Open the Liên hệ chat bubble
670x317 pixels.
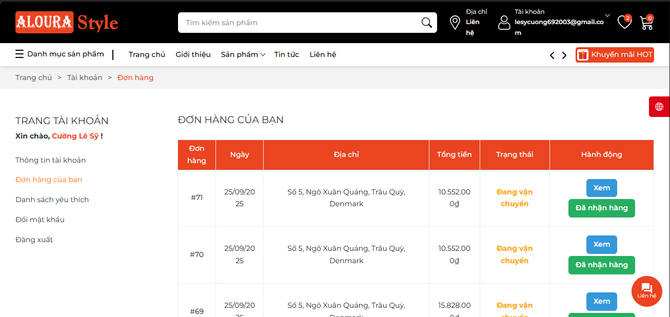[646, 291]
